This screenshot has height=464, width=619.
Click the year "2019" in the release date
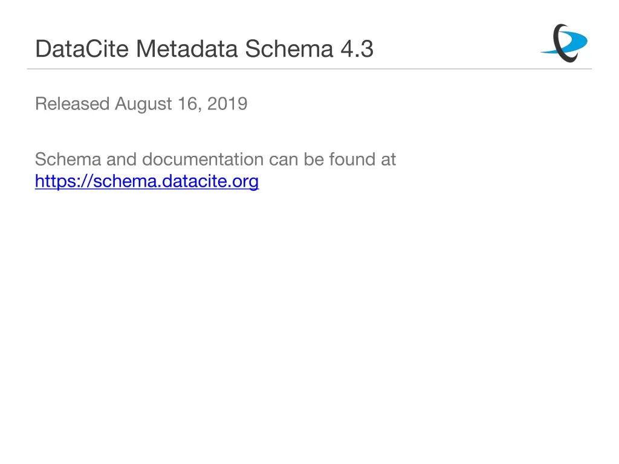pyautogui.click(x=227, y=104)
